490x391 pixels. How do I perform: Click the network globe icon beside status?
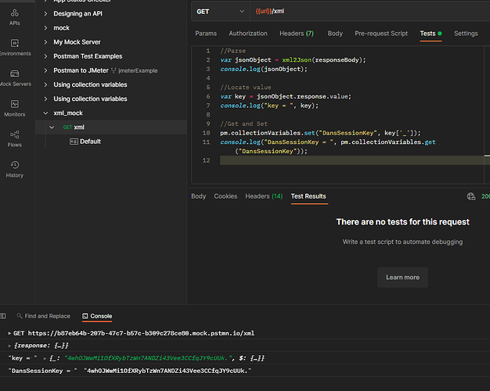[471, 196]
